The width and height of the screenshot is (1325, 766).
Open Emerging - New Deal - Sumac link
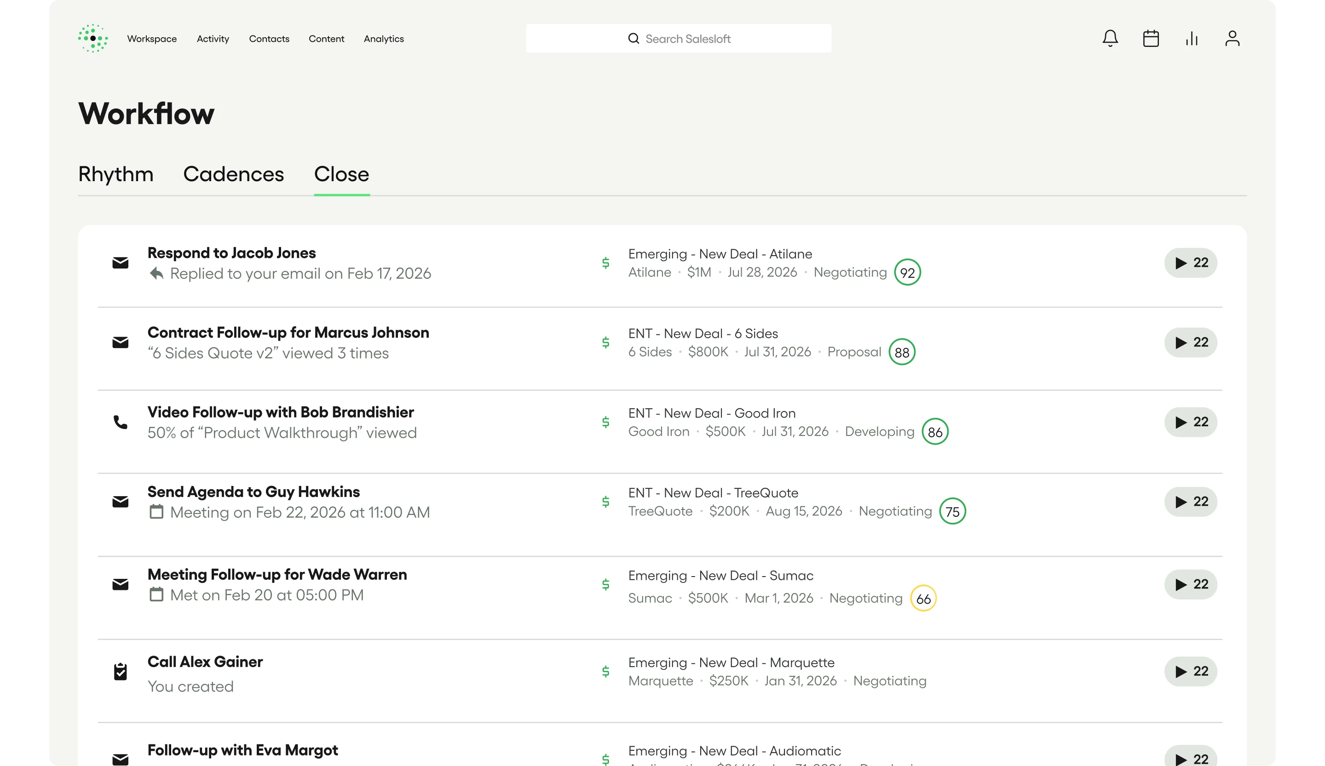click(x=721, y=576)
